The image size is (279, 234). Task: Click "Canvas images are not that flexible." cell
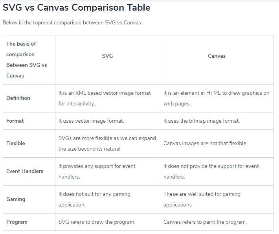pos(205,143)
